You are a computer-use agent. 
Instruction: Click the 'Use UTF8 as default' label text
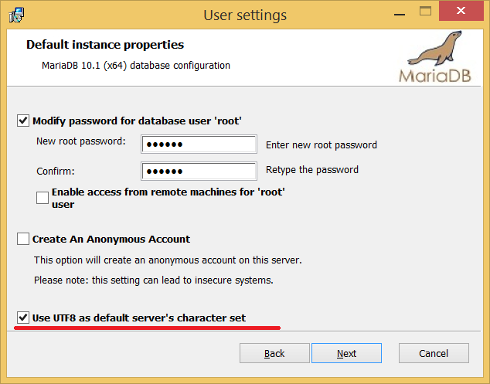point(139,318)
